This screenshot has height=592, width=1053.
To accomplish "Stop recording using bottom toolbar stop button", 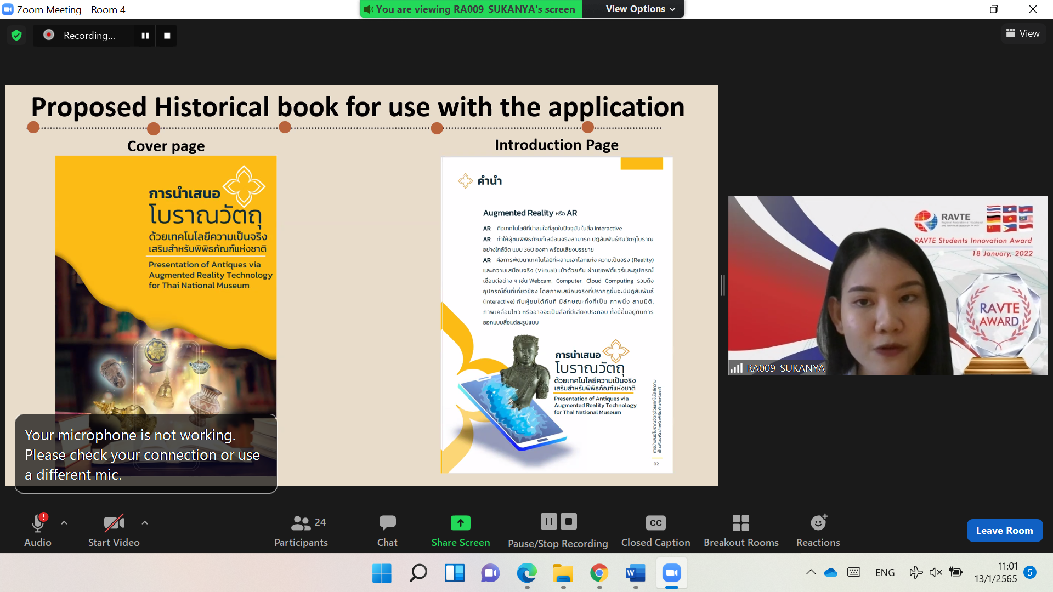I will (x=569, y=521).
